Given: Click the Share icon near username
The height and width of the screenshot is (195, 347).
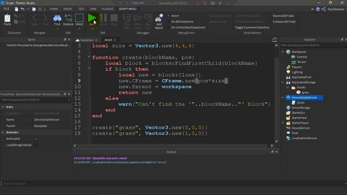Looking at the screenshot, I should [x=323, y=9].
